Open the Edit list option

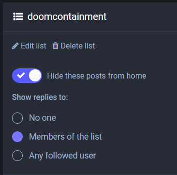click(29, 46)
